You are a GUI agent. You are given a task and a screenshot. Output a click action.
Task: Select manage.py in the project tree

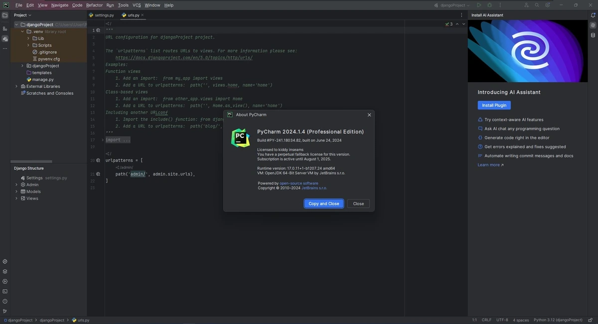click(x=43, y=80)
